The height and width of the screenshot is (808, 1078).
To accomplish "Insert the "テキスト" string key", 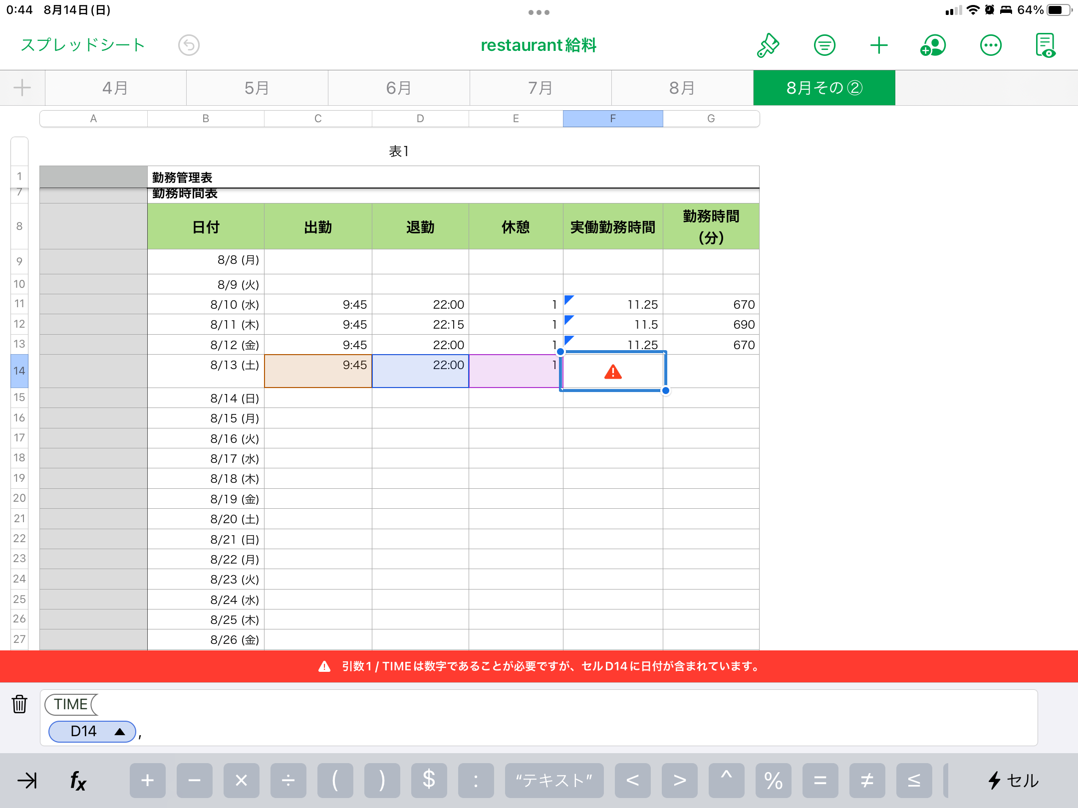I will (x=554, y=780).
